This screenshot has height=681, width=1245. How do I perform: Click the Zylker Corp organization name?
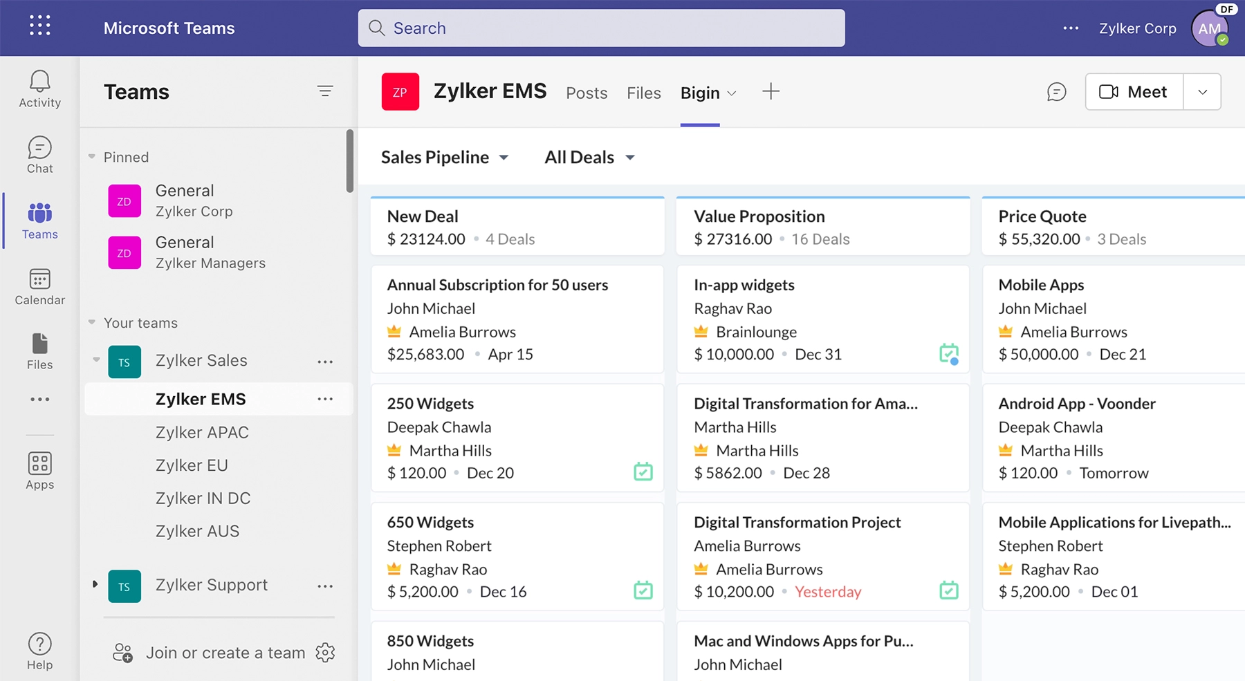1137,28
